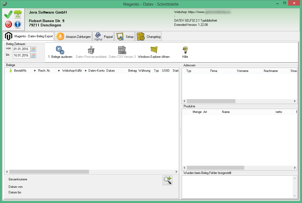Switch to Amazon Zahlungen tab
Viewport: 302px width, 203px height.
(x=74, y=37)
